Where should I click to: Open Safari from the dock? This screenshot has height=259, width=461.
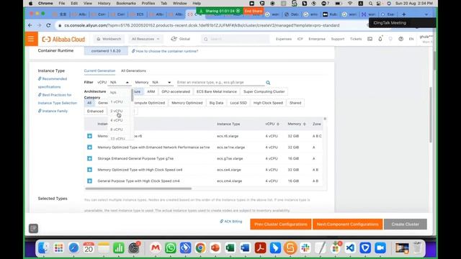point(73,247)
